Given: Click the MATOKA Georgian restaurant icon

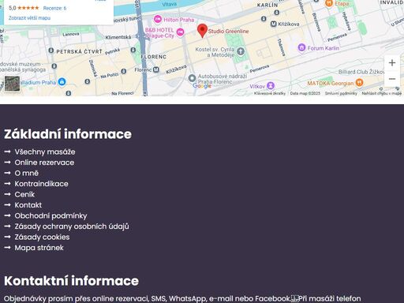Looking at the screenshot, I should tap(359, 82).
